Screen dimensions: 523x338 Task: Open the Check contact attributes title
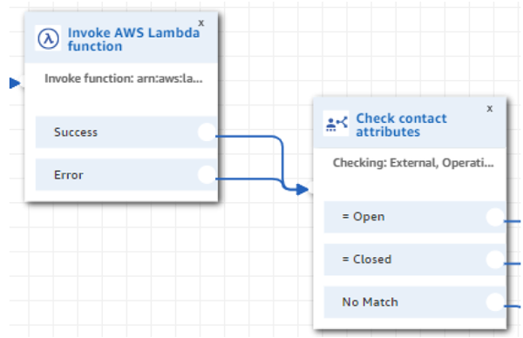[401, 125]
